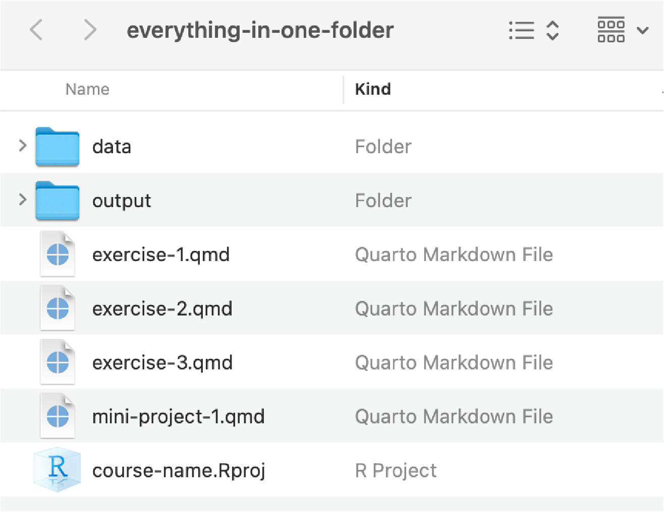The image size is (664, 512).
Task: Click the exercise-3.qmd Quarto icon
Action: click(x=58, y=362)
